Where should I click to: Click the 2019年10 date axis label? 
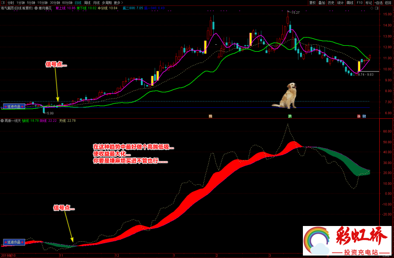click(8, 256)
